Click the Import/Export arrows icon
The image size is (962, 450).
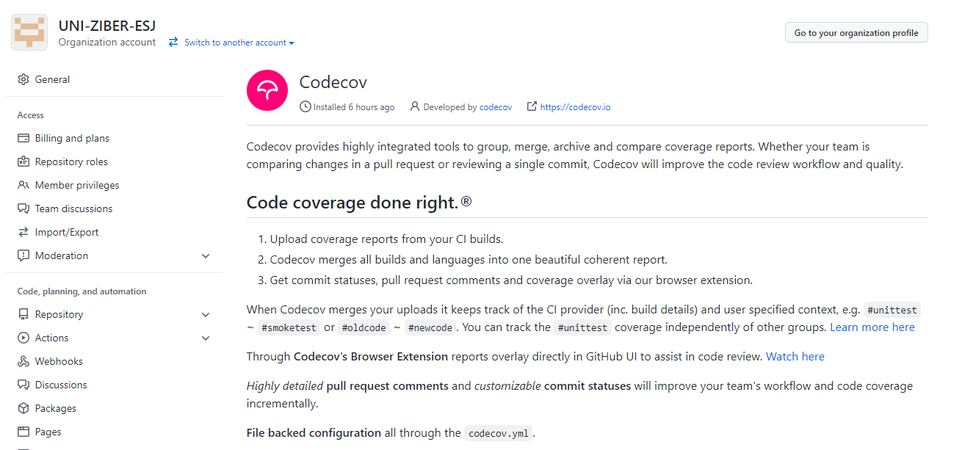pos(23,232)
